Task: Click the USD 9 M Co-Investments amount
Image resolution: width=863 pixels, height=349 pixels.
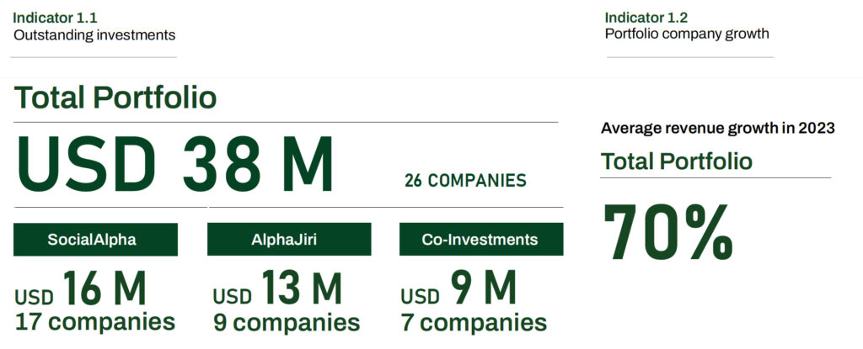Action: coord(458,288)
